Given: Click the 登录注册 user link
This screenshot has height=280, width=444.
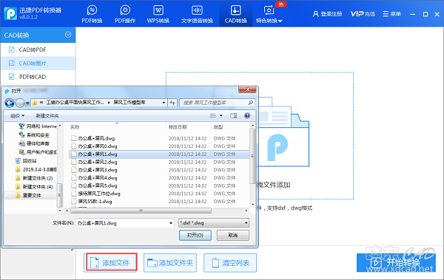Looking at the screenshot, I should [327, 14].
